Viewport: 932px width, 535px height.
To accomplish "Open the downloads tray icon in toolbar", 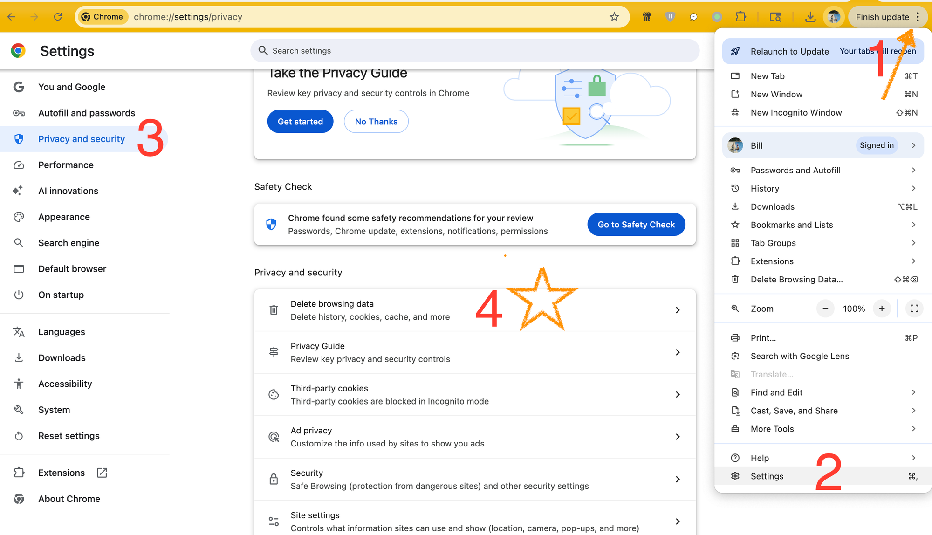I will click(x=810, y=17).
